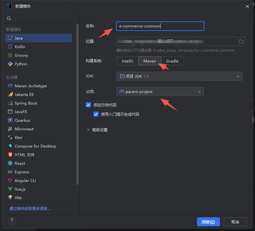Image resolution: width=255 pixels, height=231 pixels.
Task: Open the 父项 parent-project dropdown
Action: (160, 92)
